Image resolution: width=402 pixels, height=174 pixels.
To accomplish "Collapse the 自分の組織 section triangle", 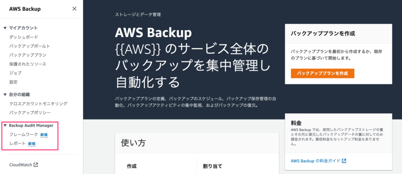I will click(x=5, y=95).
